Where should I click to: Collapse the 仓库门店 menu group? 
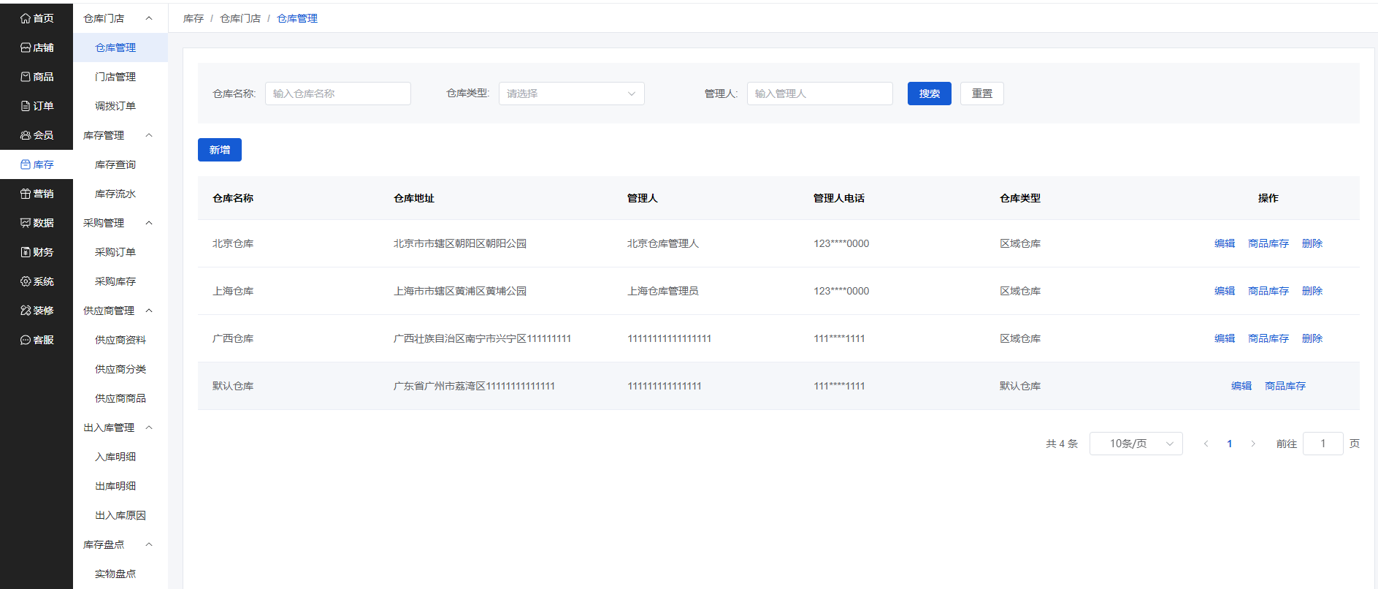tap(120, 18)
